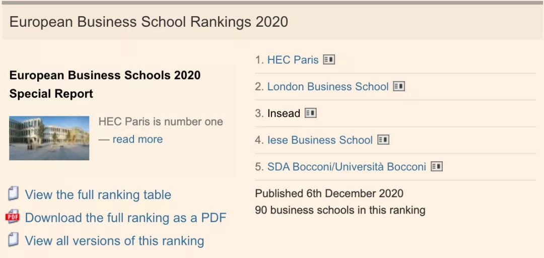This screenshot has height=258, width=544.
Task: Open the profile icon next to Insead
Action: (310, 113)
